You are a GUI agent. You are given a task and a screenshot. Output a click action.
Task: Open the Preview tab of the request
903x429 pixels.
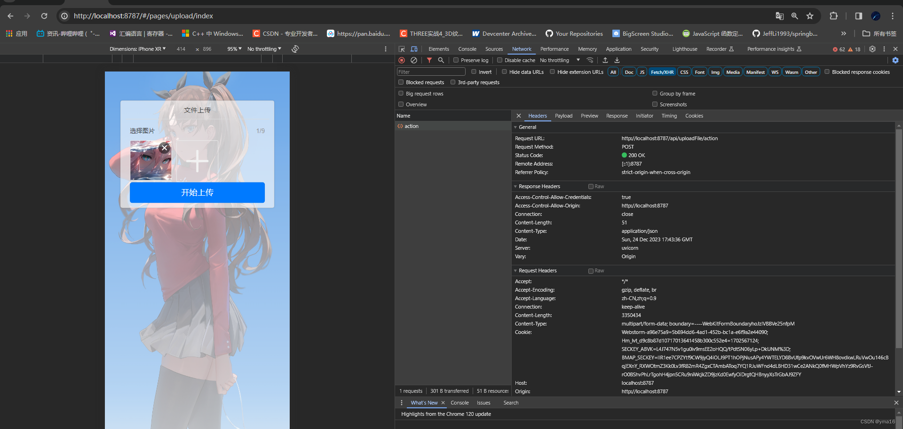pos(589,116)
